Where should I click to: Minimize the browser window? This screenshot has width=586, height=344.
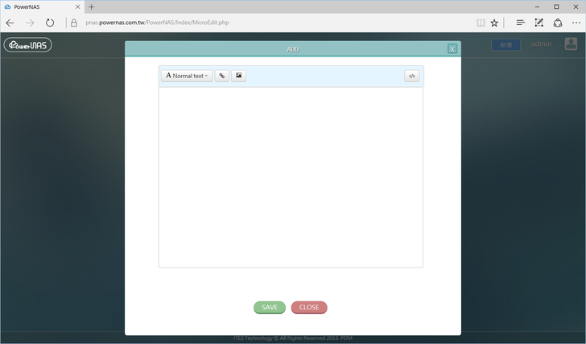537,6
